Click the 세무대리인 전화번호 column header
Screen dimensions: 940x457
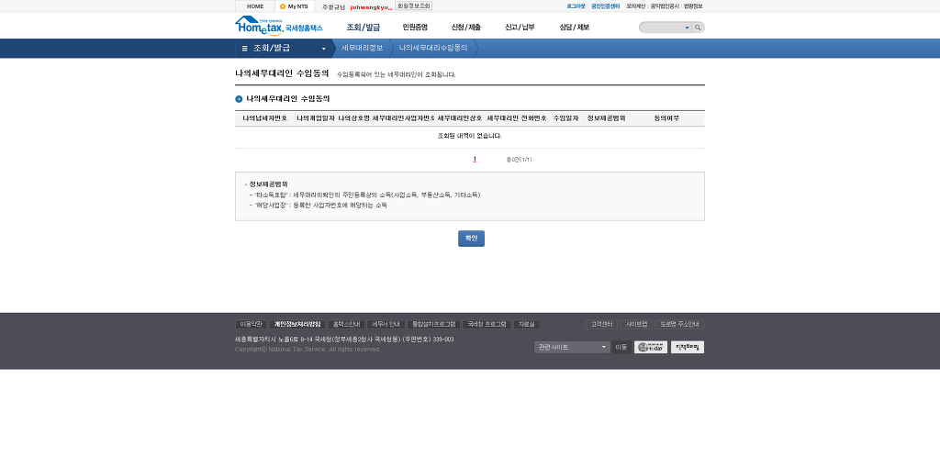tap(517, 118)
